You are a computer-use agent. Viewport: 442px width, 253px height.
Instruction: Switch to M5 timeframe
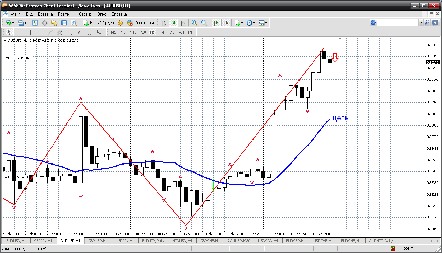[123, 32]
